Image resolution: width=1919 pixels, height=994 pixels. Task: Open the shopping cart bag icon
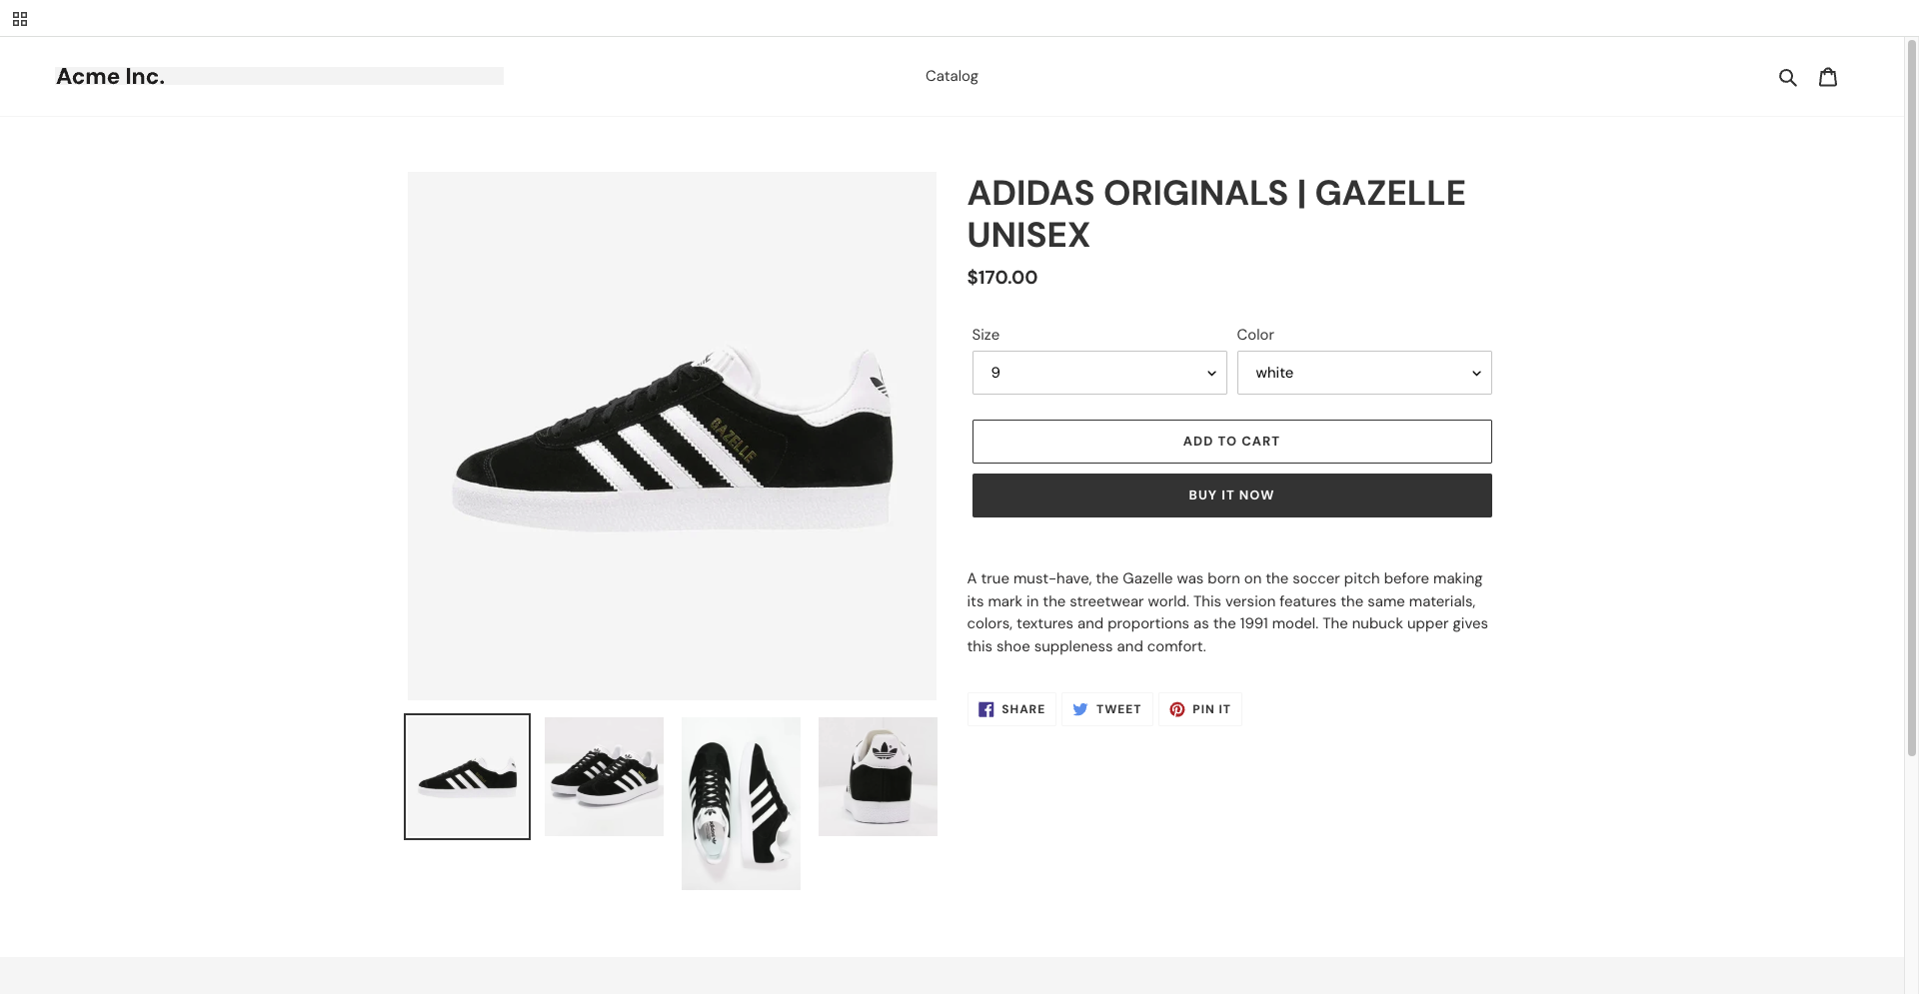coord(1827,77)
